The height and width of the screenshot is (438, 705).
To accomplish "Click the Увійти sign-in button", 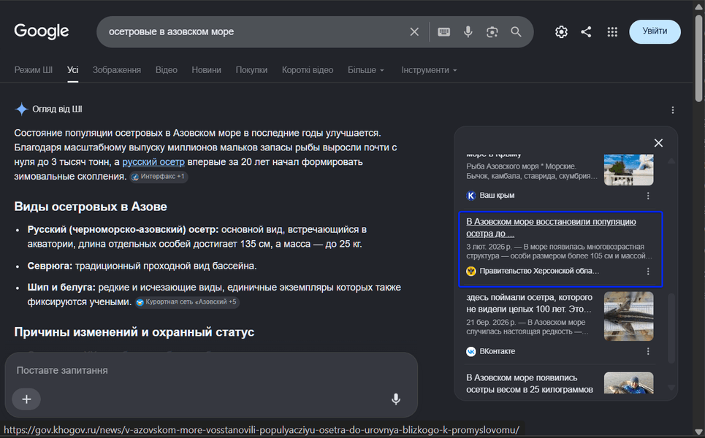I will tap(655, 31).
